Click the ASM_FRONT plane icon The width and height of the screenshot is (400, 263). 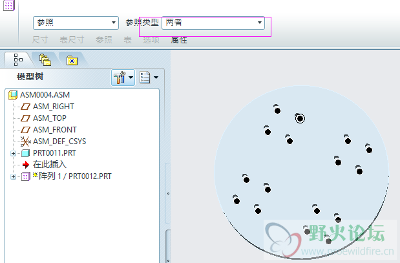click(x=25, y=130)
